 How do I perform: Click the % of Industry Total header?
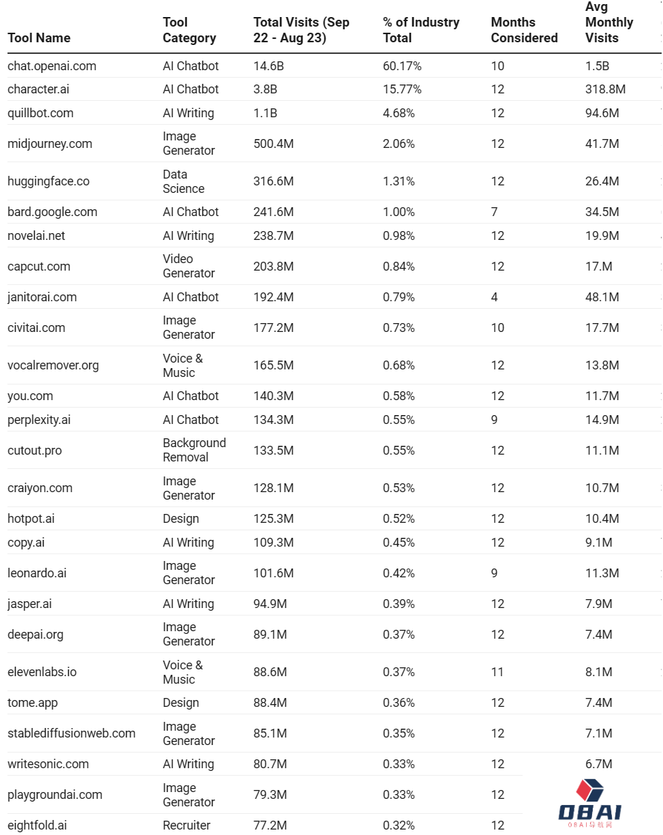pyautogui.click(x=420, y=30)
